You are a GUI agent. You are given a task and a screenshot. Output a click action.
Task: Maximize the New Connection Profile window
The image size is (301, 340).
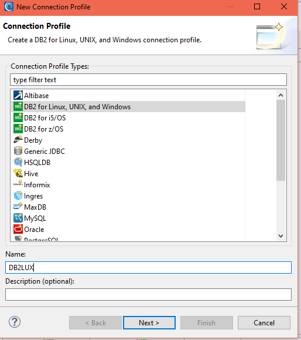tap(257, 6)
